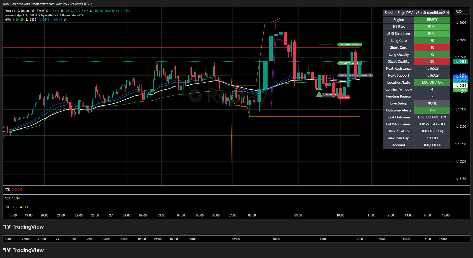The image size is (473, 258).
Task: Click the TP2 1.16537 Score 100 label
Action: point(350,45)
